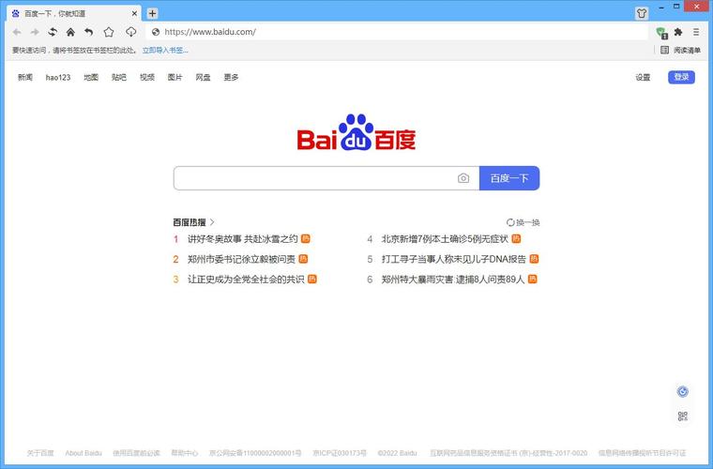Open the hamburger browser menu

point(696,32)
